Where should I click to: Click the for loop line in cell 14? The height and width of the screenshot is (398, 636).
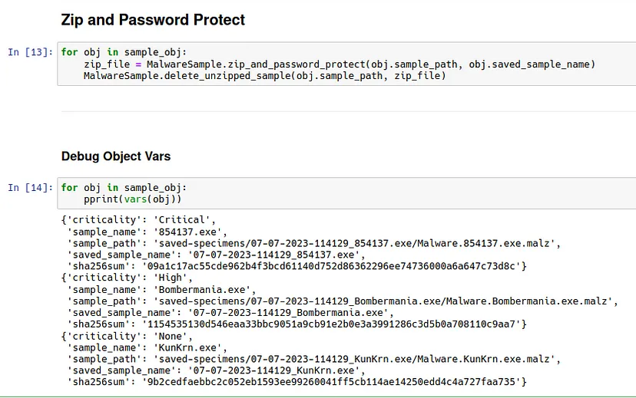pos(123,188)
